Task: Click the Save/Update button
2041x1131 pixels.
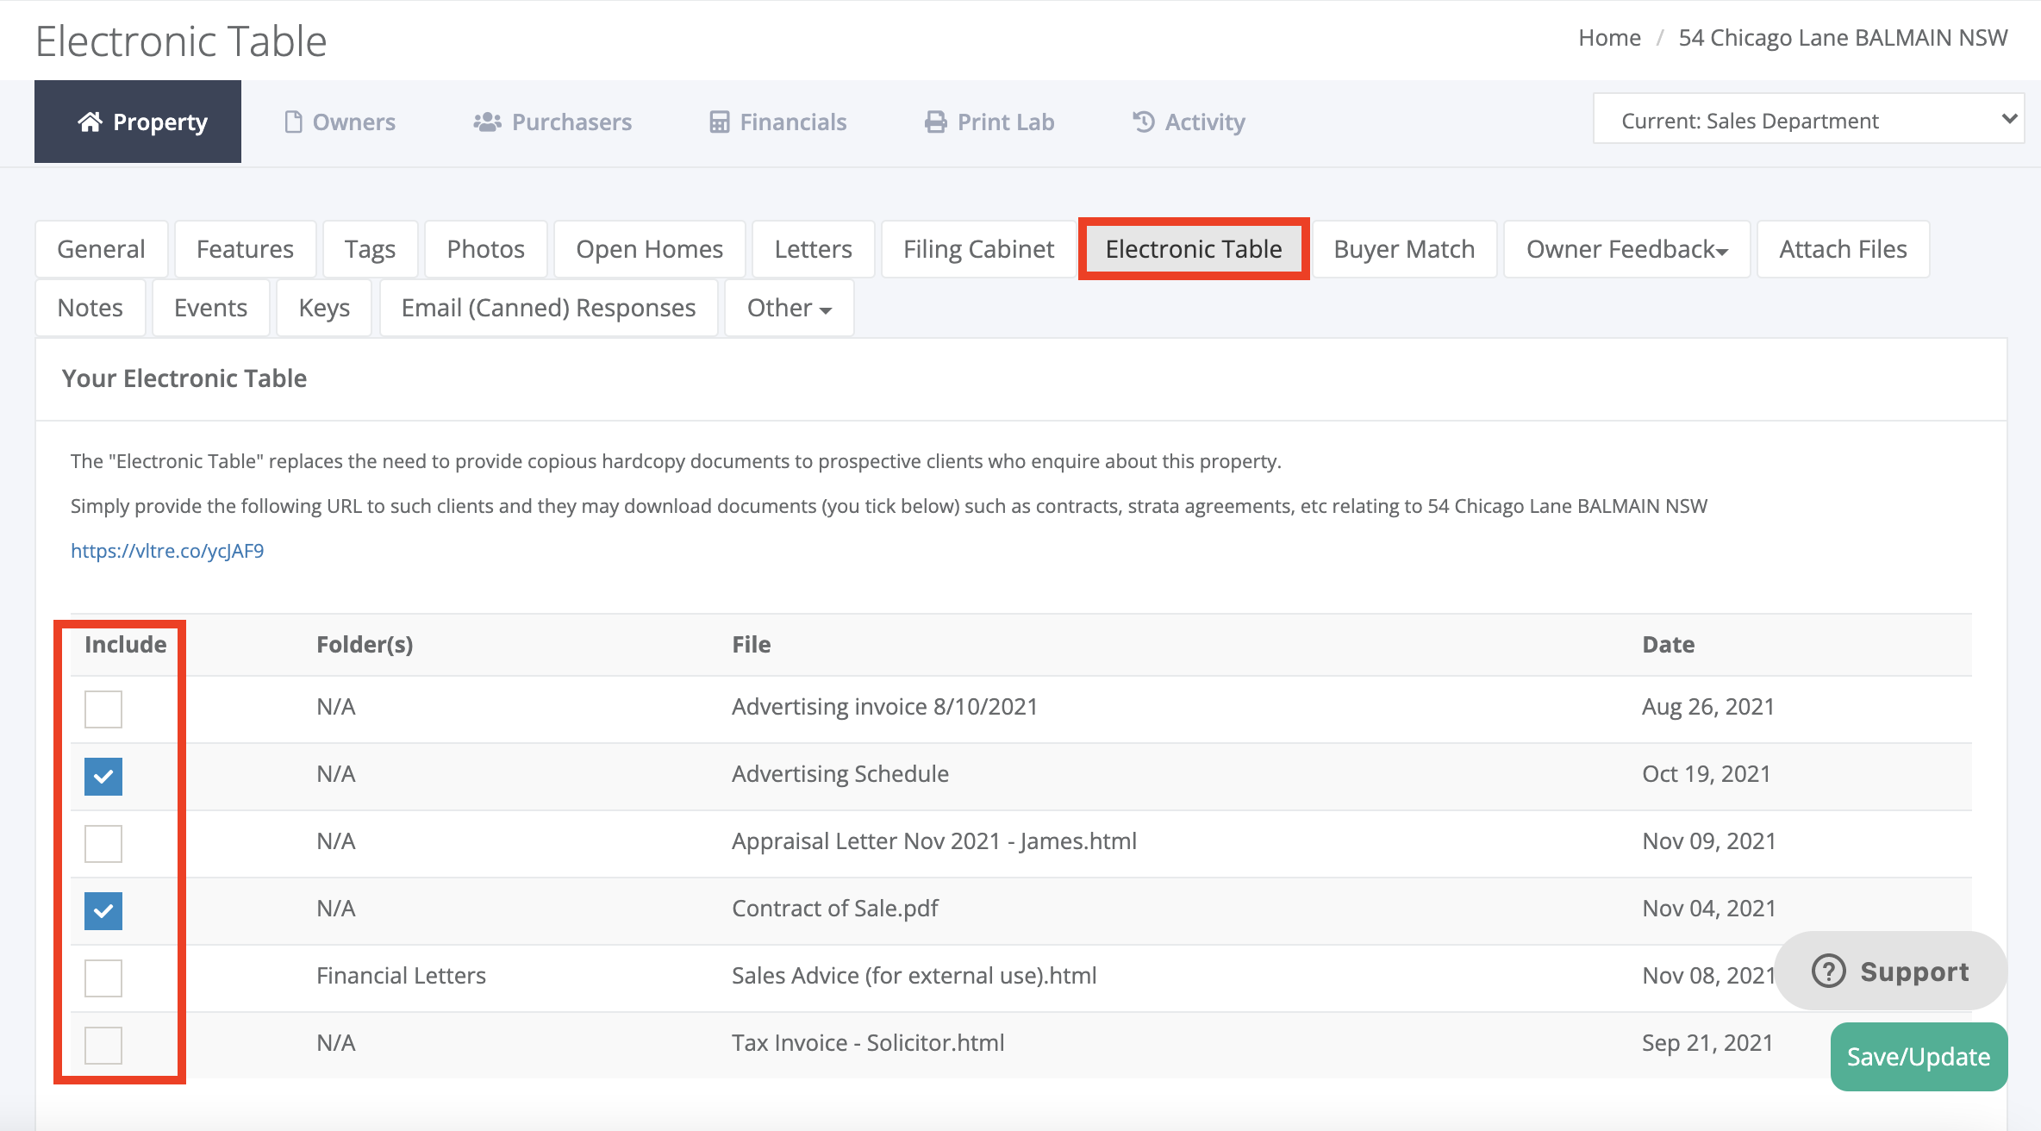Action: click(1919, 1057)
